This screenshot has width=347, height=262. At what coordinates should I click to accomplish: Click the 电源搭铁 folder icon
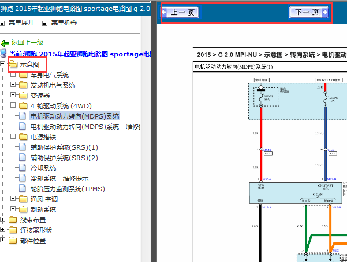[23, 136]
